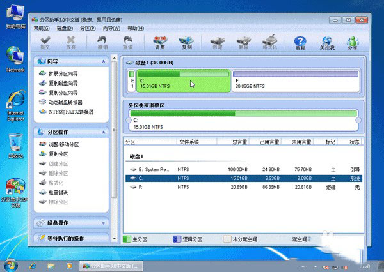This screenshot has width=384, height=272.
Task: Click the 调整 (Resize) toolbar icon
Action: click(159, 42)
